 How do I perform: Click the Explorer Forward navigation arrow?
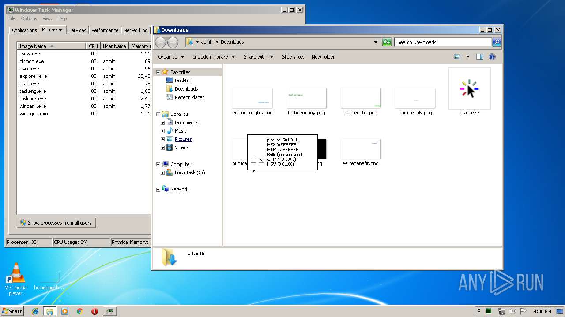click(x=173, y=42)
